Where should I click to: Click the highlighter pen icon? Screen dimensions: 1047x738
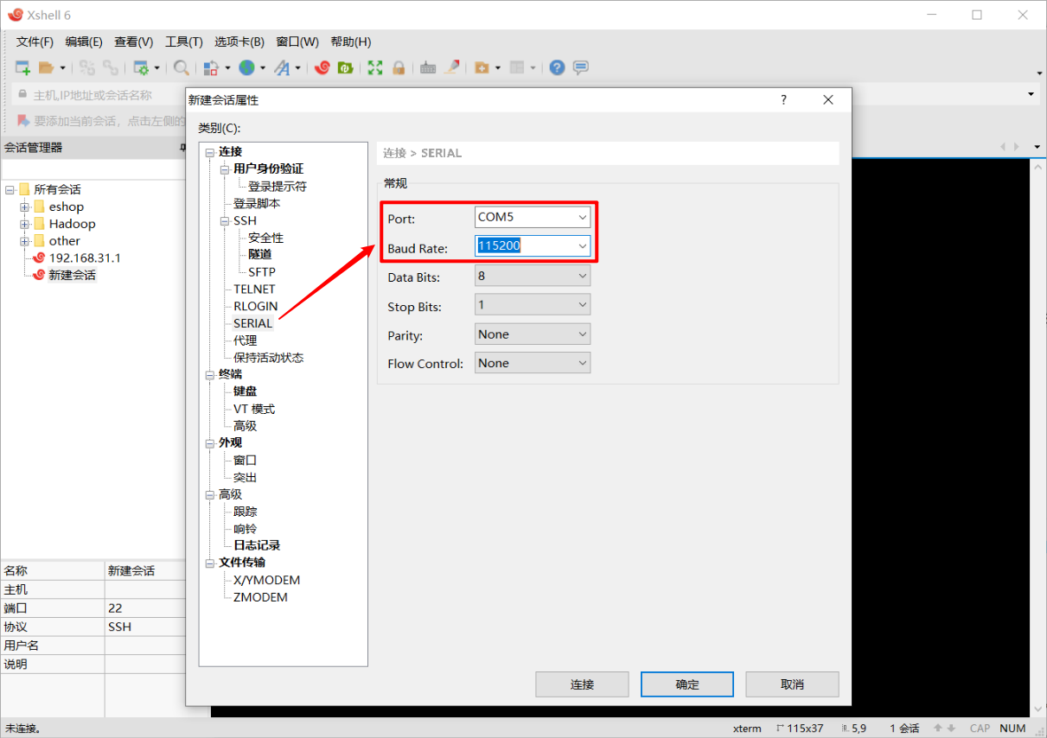(x=450, y=67)
